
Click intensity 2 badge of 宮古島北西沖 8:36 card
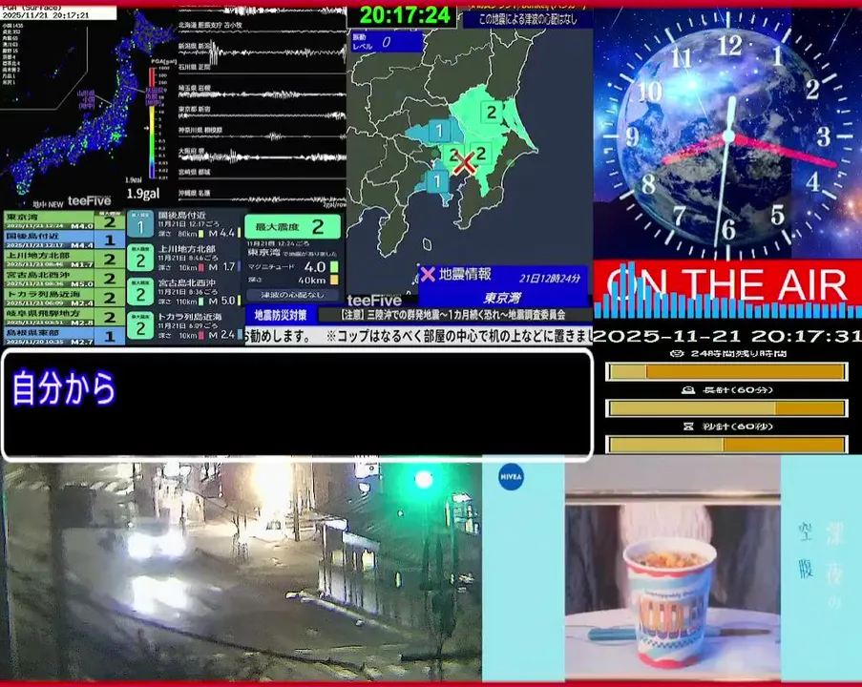pyautogui.click(x=140, y=293)
